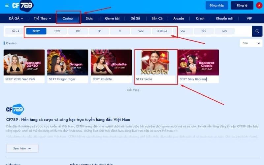Select the WM provider filter
Screen dimensions: 264x165
(x=141, y=31)
